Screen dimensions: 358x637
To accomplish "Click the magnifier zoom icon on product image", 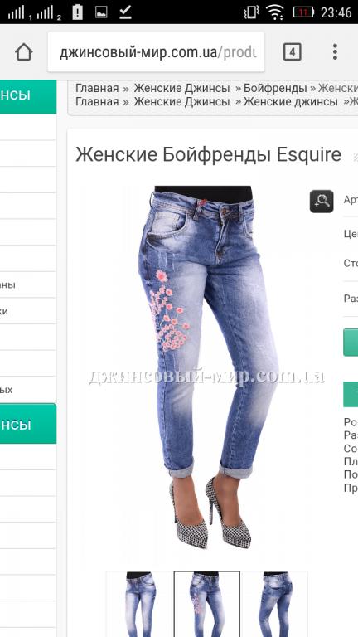I will 322,201.
